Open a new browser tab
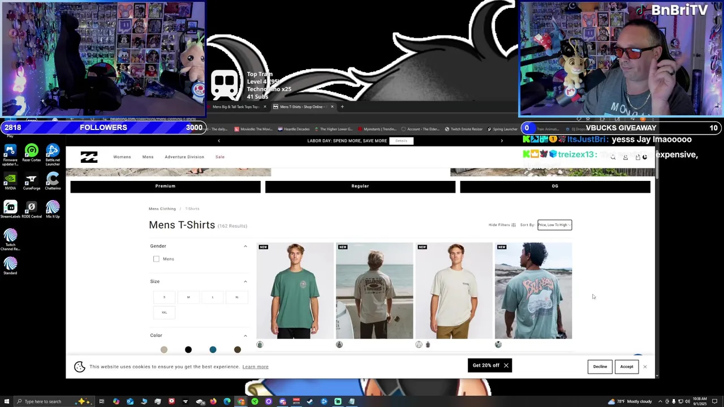The width and height of the screenshot is (724, 407). pyautogui.click(x=342, y=107)
